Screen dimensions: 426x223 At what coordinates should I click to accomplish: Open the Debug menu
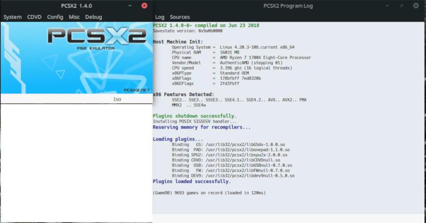tap(93, 17)
